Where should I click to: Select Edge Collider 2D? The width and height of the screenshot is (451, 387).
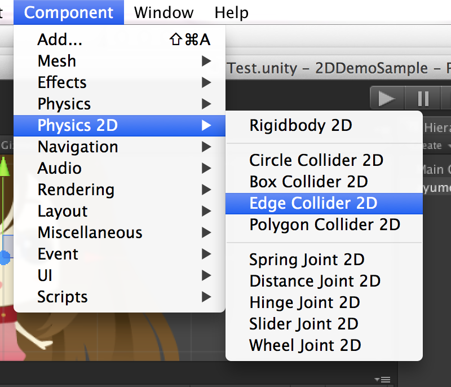[313, 203]
